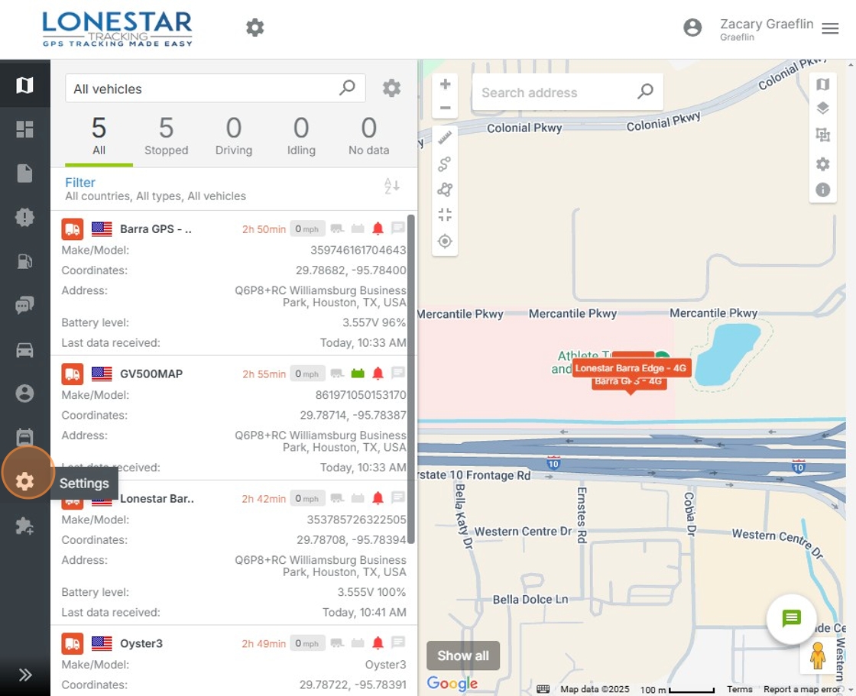856x696 pixels.
Task: Click the locate-me target icon on map
Action: coord(445,241)
